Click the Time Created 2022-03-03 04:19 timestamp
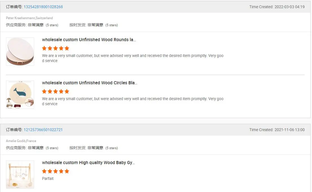 [277, 7]
